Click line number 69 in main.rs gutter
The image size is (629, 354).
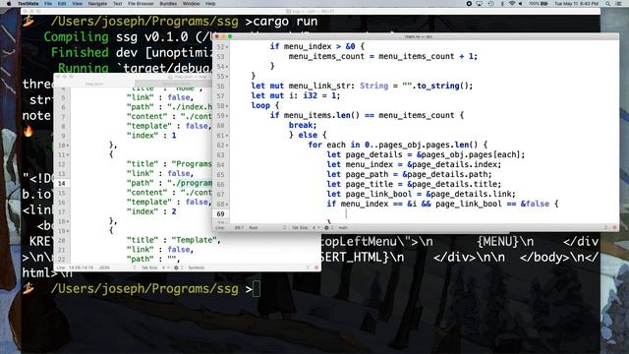(220, 214)
